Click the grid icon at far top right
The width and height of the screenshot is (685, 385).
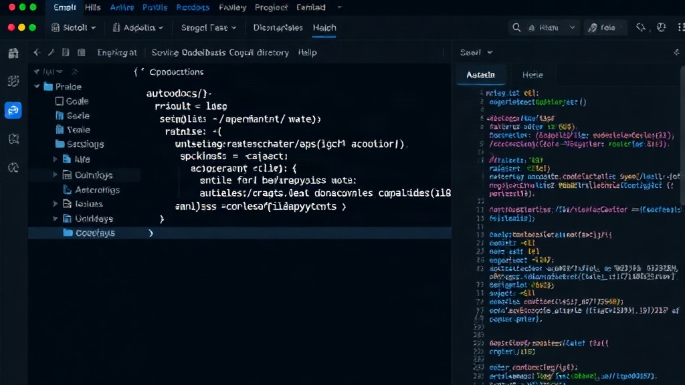(x=681, y=27)
